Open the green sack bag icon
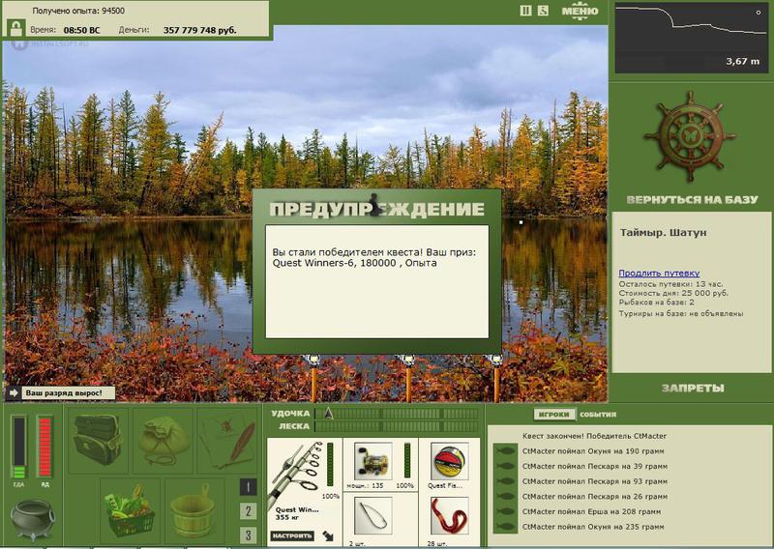Image resolution: width=774 pixels, height=549 pixels. point(163,440)
